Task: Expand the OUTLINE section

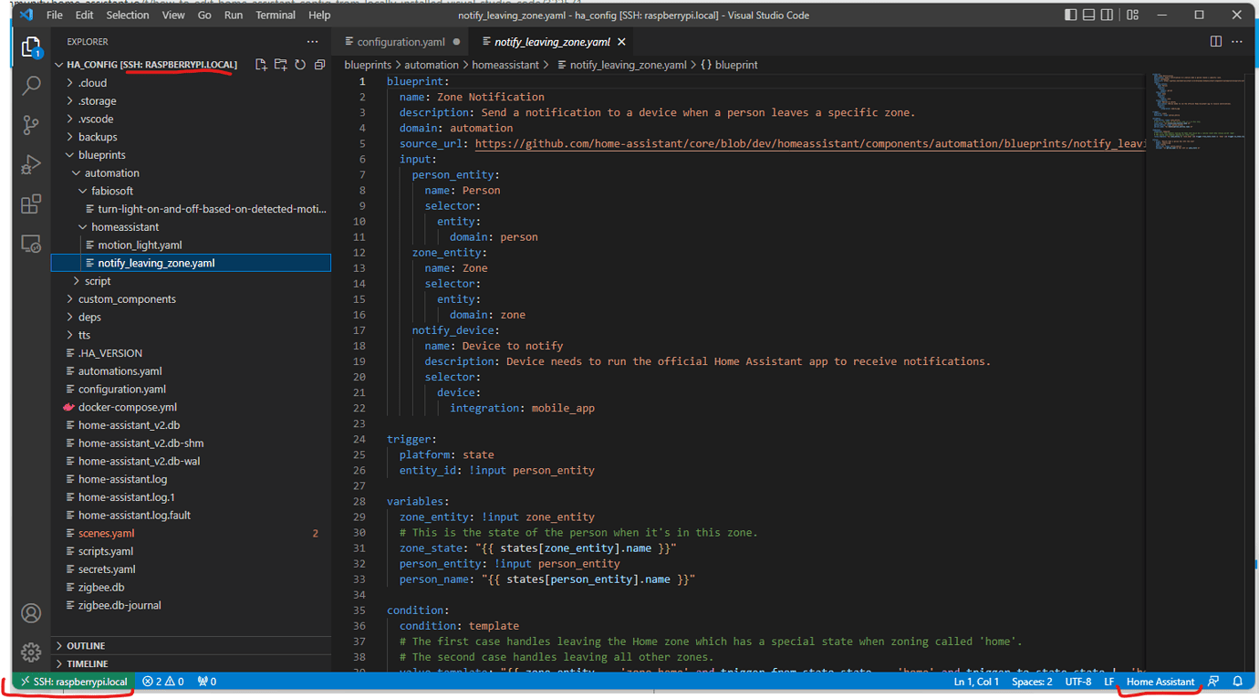Action: [x=87, y=645]
